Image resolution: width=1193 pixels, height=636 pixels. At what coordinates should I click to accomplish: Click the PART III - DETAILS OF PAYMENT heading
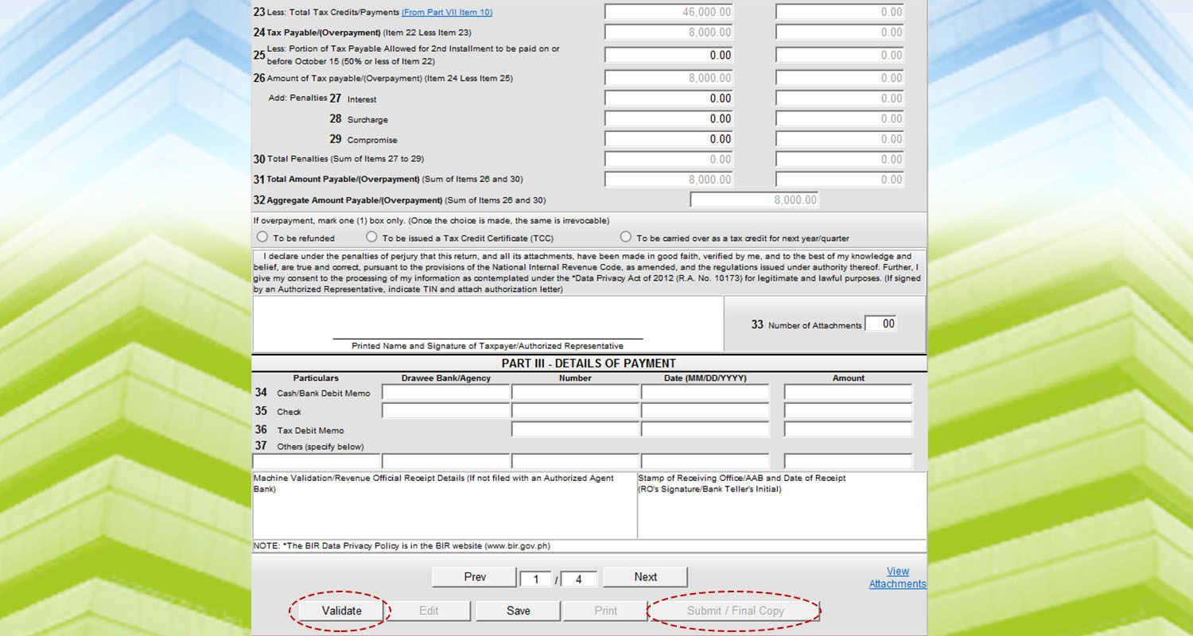pyautogui.click(x=589, y=363)
